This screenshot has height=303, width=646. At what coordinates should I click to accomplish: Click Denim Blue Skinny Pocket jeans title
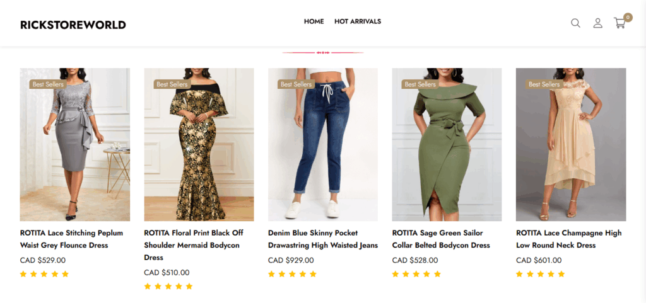pos(322,239)
